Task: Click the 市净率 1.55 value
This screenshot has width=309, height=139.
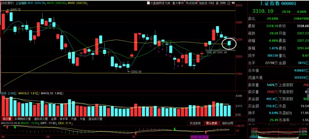Action: [306, 120]
